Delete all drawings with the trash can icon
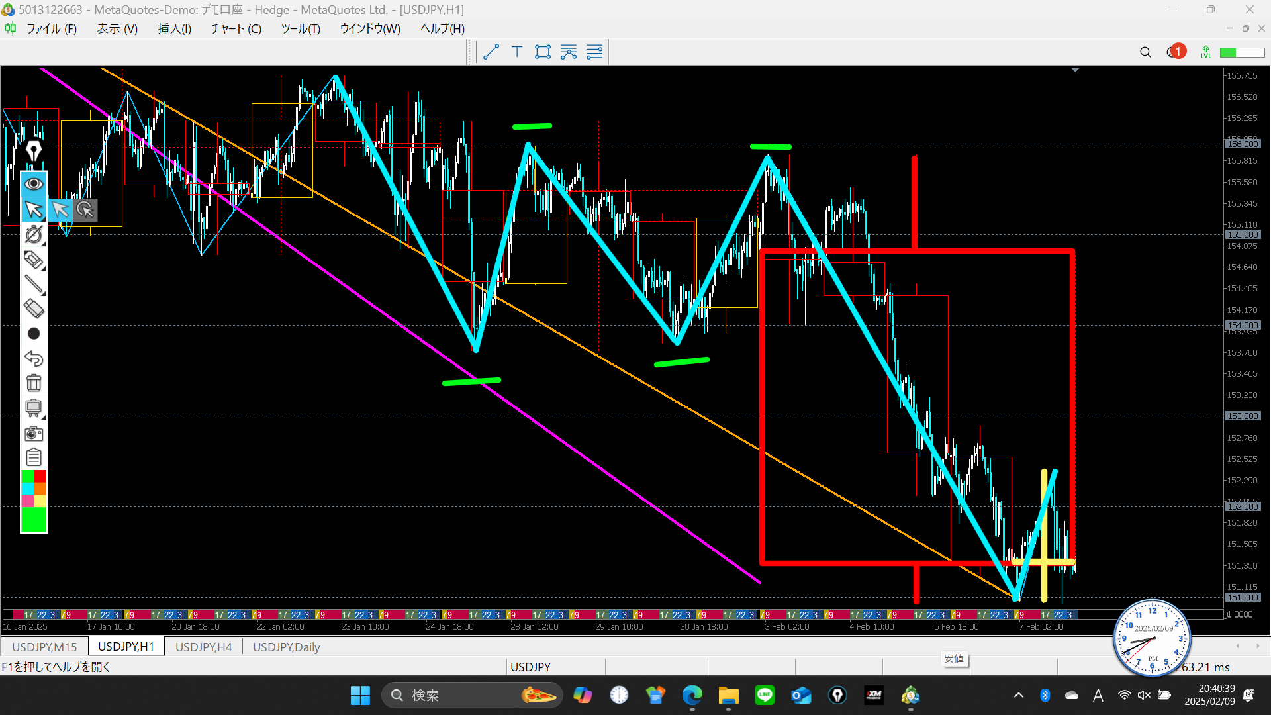 34,383
